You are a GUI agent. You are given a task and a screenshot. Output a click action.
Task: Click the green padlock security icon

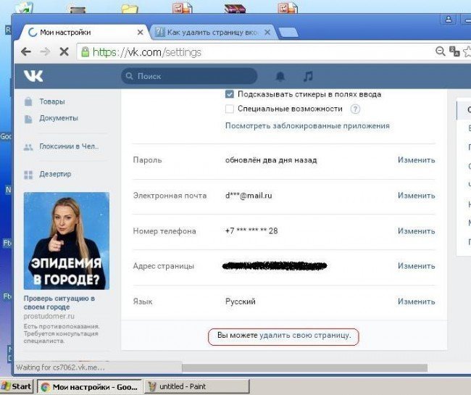tap(86, 52)
